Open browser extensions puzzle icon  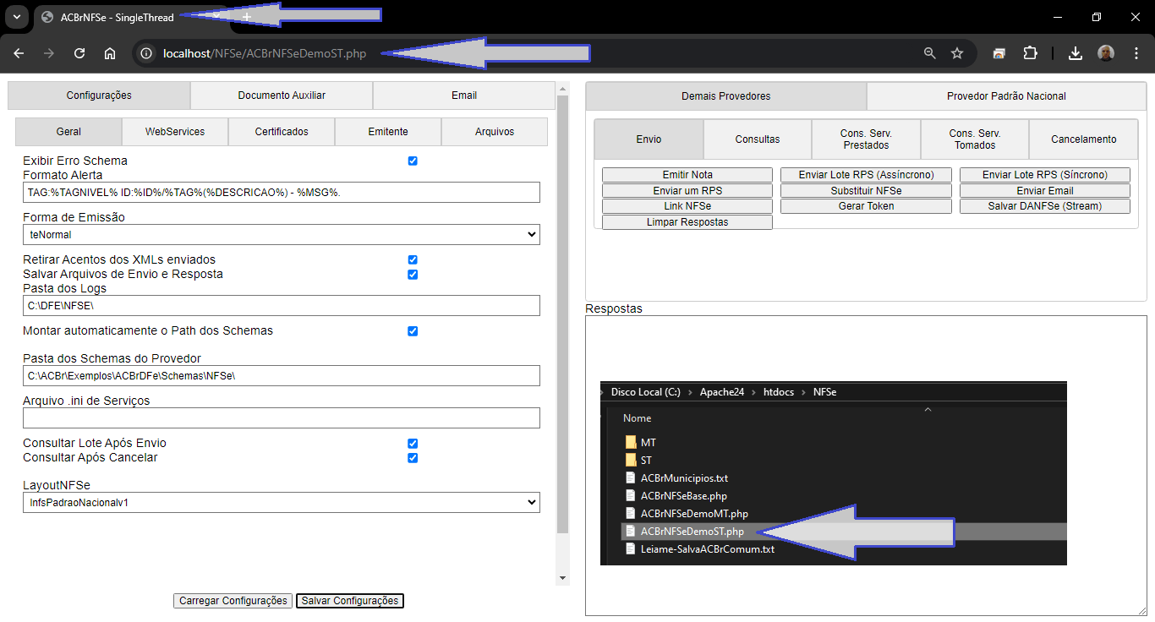tap(1030, 53)
